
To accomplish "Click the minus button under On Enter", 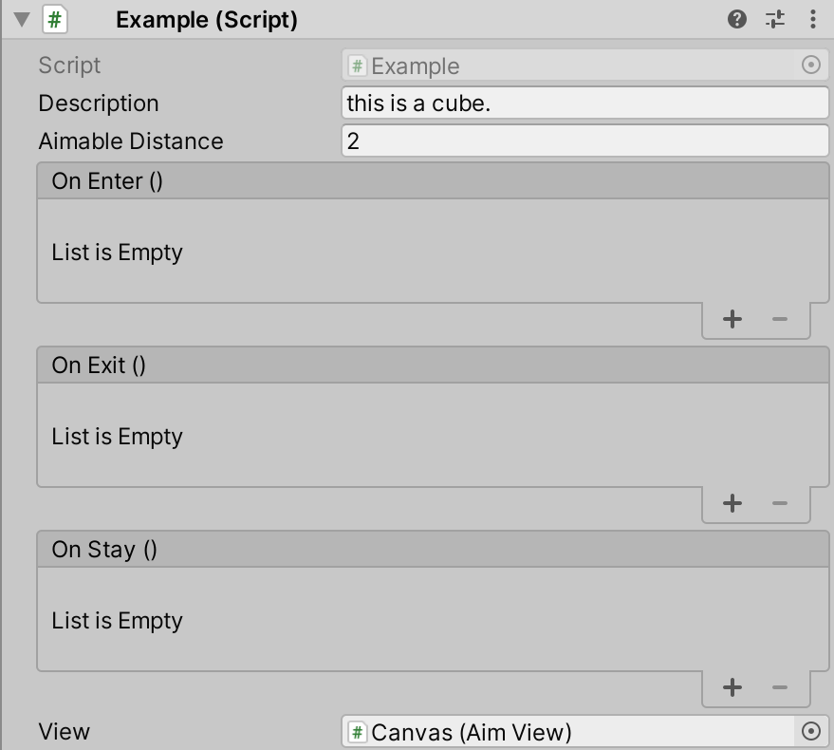I will pyautogui.click(x=778, y=319).
